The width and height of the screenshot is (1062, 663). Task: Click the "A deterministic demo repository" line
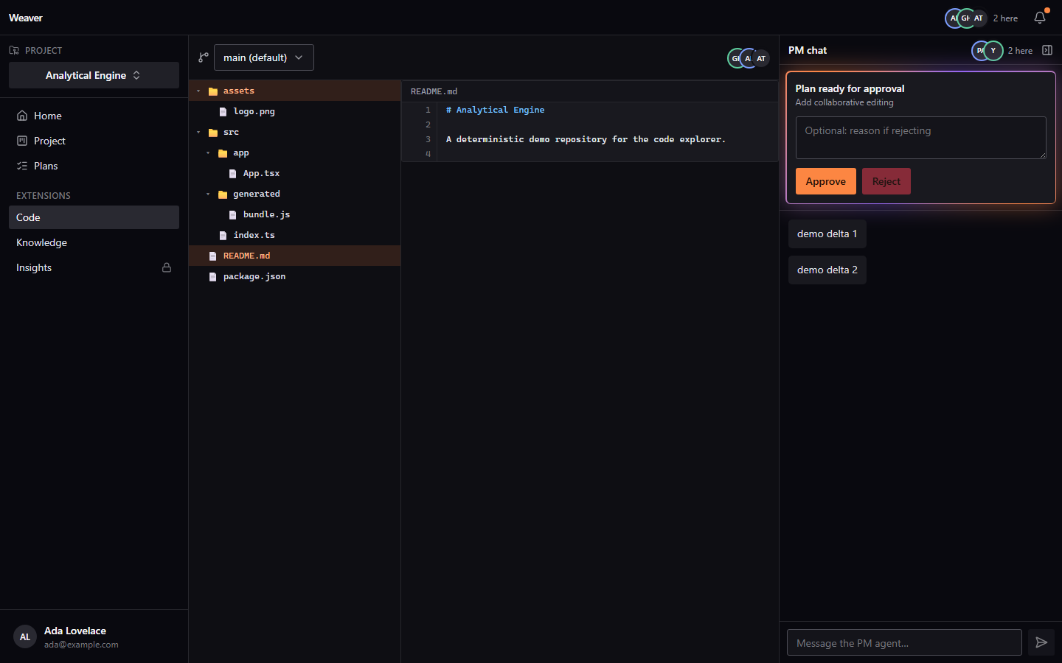[x=586, y=139]
